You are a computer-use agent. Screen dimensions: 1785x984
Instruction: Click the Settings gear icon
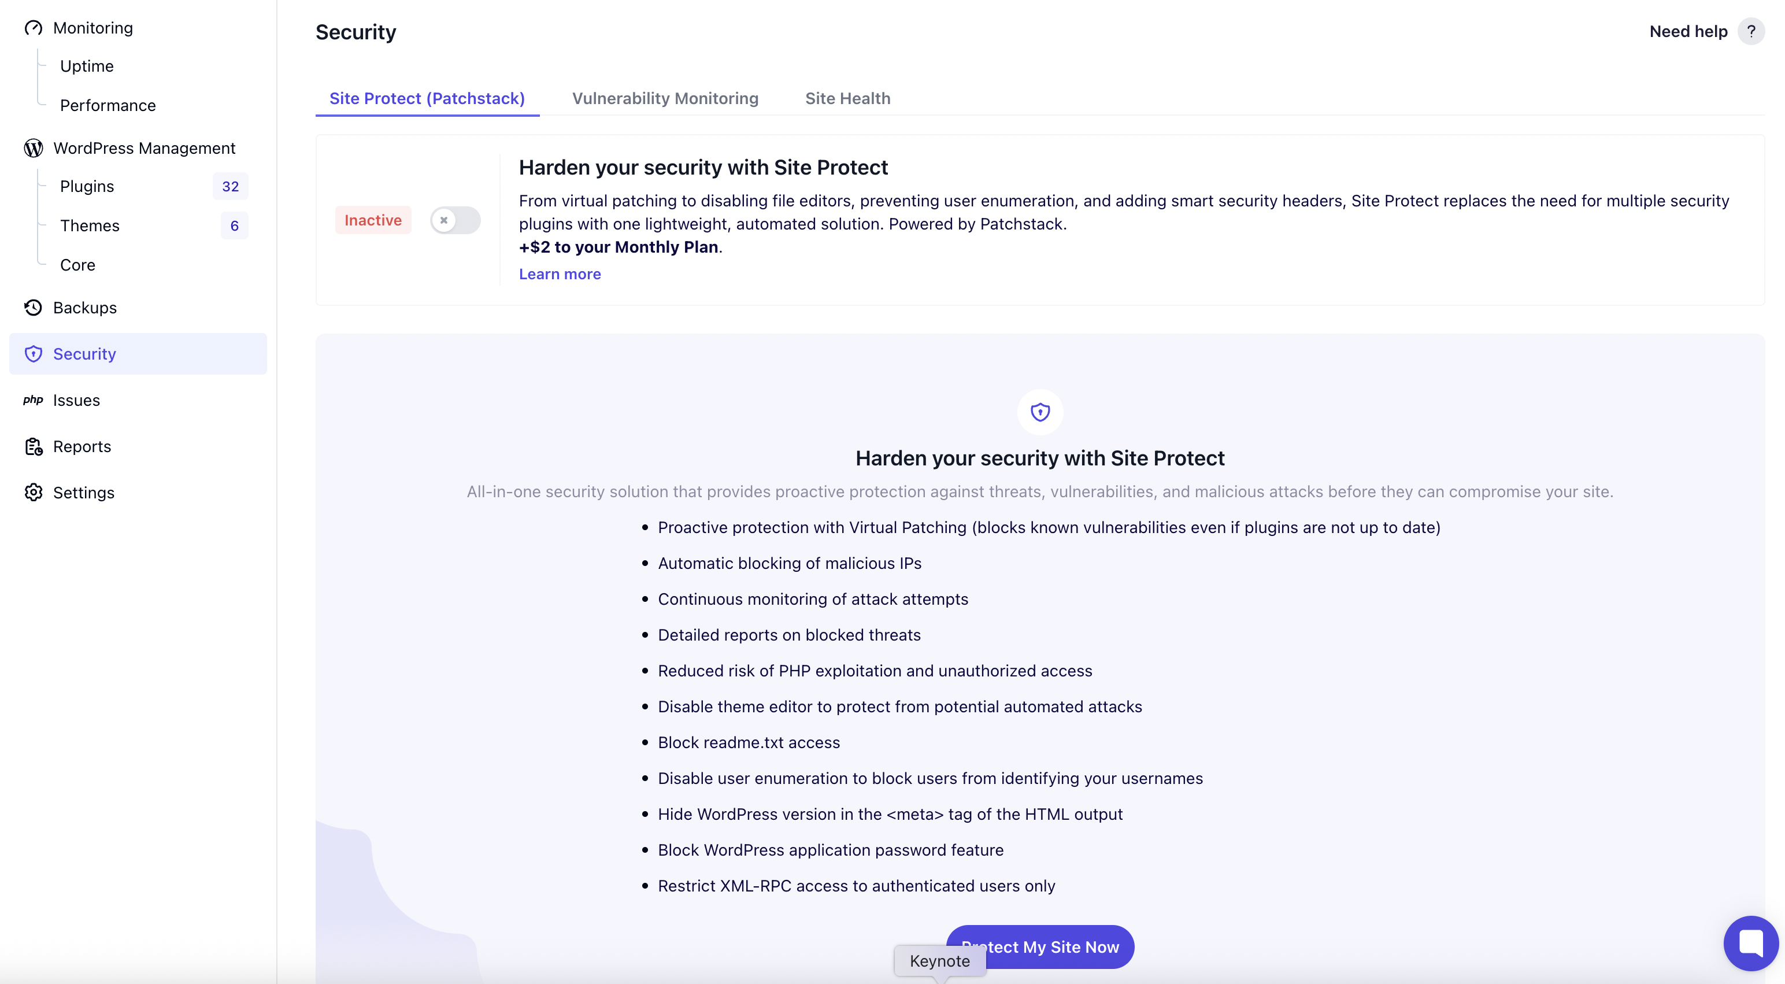coord(34,493)
